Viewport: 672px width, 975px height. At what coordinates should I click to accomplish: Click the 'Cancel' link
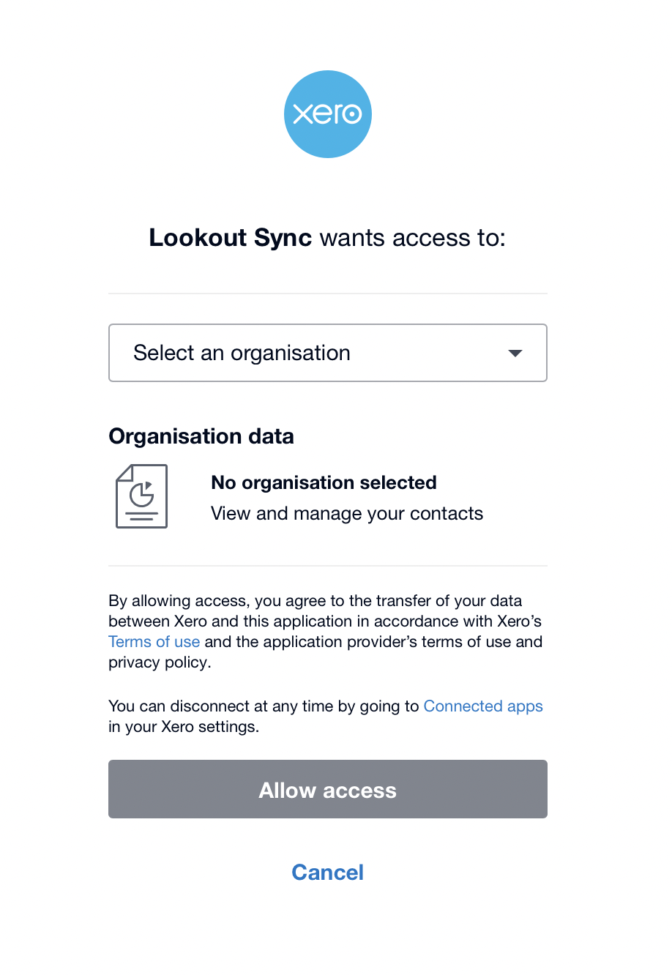[x=328, y=873]
